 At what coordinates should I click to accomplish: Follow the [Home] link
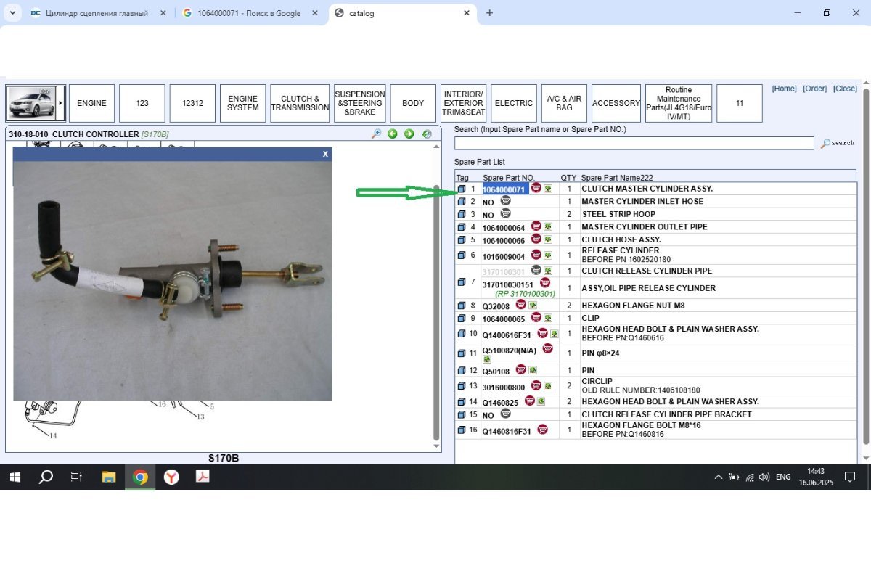[x=784, y=89]
